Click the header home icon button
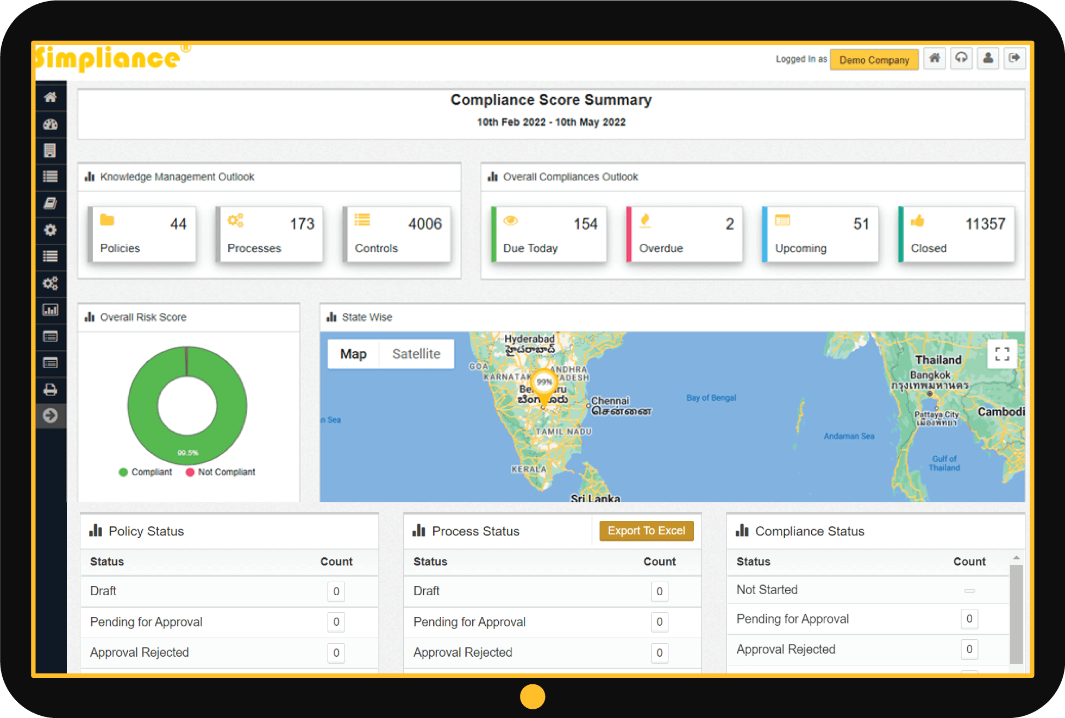This screenshot has width=1065, height=718. pyautogui.click(x=935, y=58)
